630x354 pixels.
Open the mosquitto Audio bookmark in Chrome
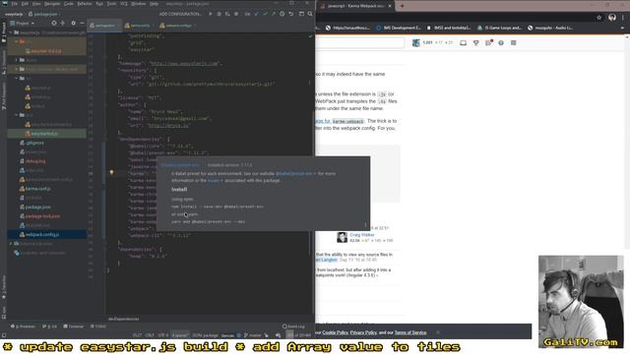coord(550,28)
